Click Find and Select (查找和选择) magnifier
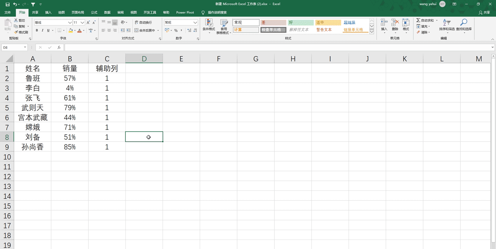This screenshot has width=496, height=249. [x=464, y=23]
